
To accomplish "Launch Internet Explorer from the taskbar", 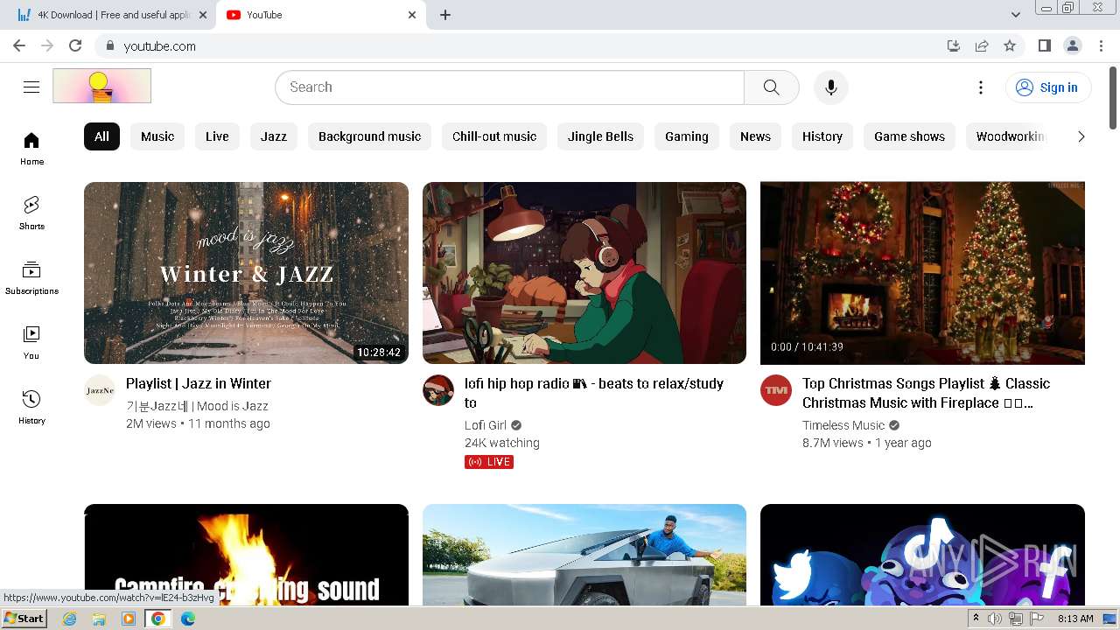I will point(70,618).
